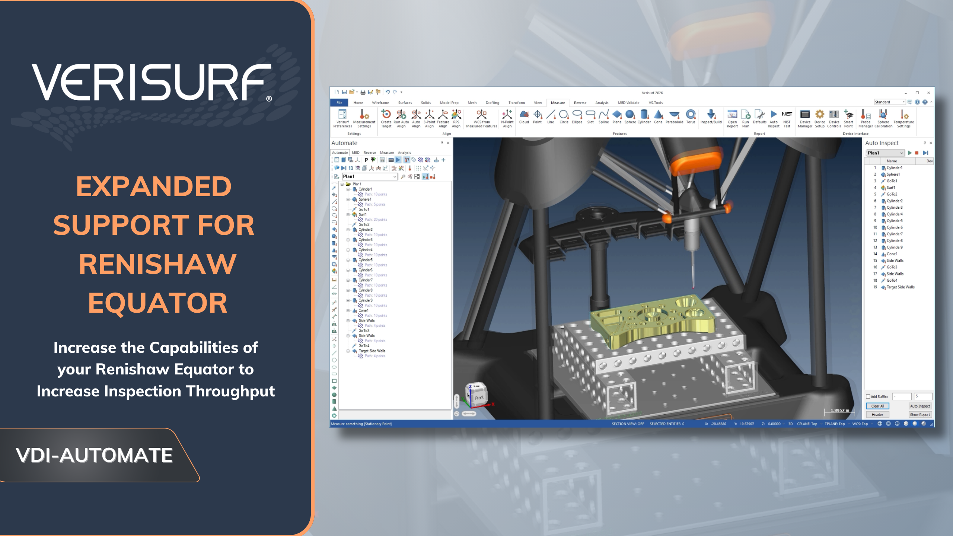The image size is (953, 536).
Task: Choose the Slot feature tool
Action: coord(590,117)
